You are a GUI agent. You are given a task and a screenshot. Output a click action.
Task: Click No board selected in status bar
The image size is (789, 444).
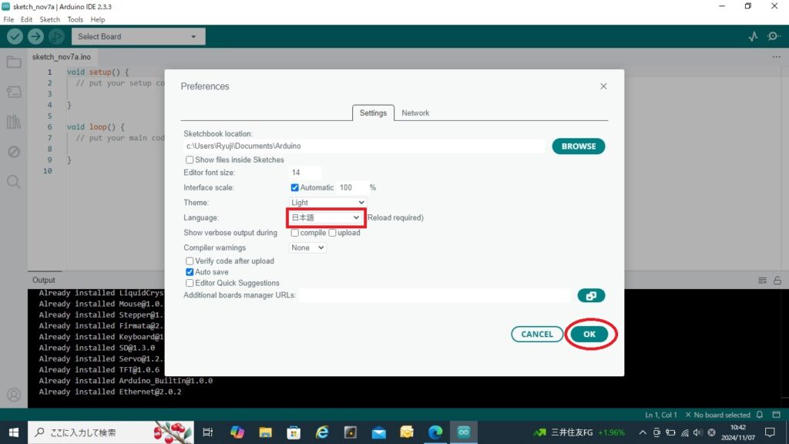click(717, 415)
